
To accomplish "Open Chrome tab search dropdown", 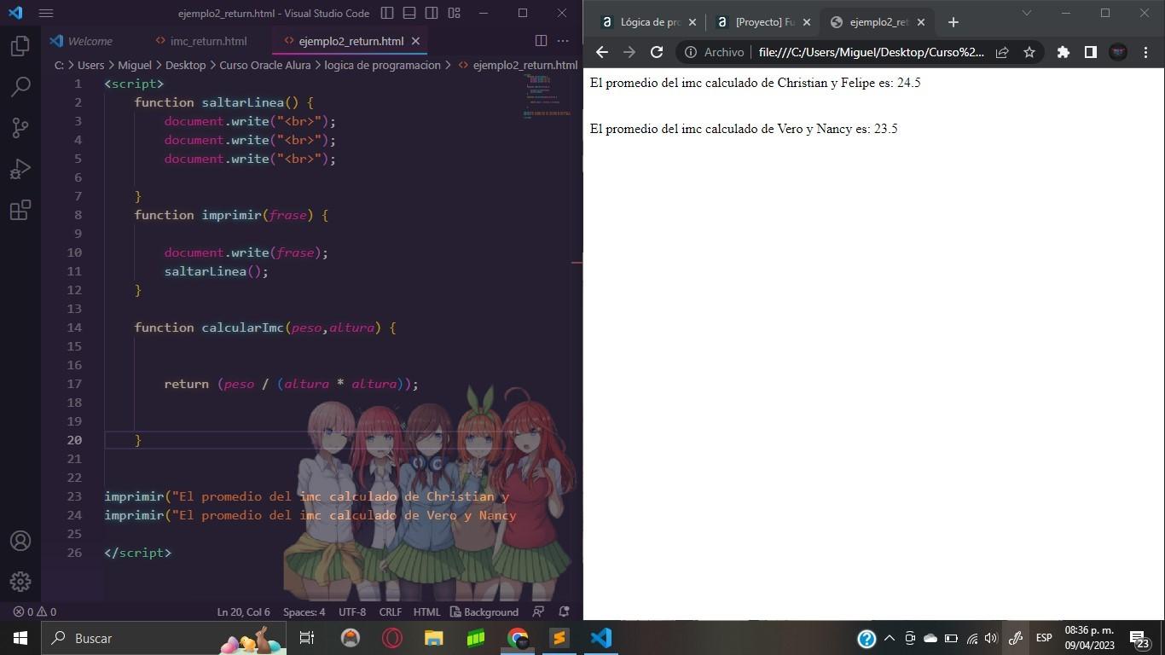I will pos(1027,13).
